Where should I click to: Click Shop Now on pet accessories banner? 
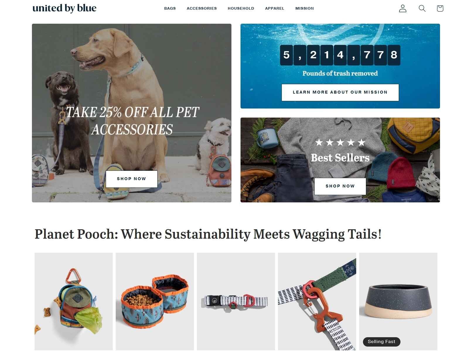pos(132,179)
